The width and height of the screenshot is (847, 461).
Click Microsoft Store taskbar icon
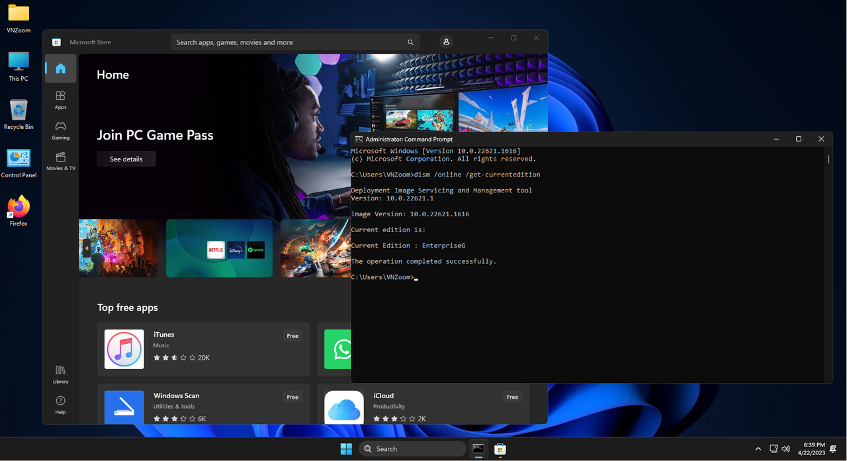(x=500, y=448)
